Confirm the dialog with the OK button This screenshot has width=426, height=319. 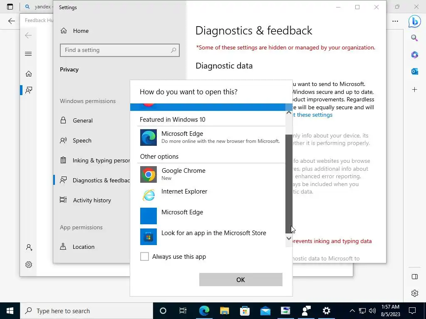[241, 280]
